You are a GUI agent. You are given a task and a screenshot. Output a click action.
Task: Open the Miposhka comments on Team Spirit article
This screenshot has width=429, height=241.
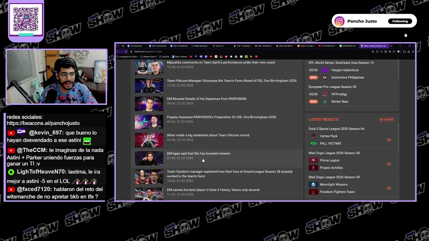tap(221, 62)
